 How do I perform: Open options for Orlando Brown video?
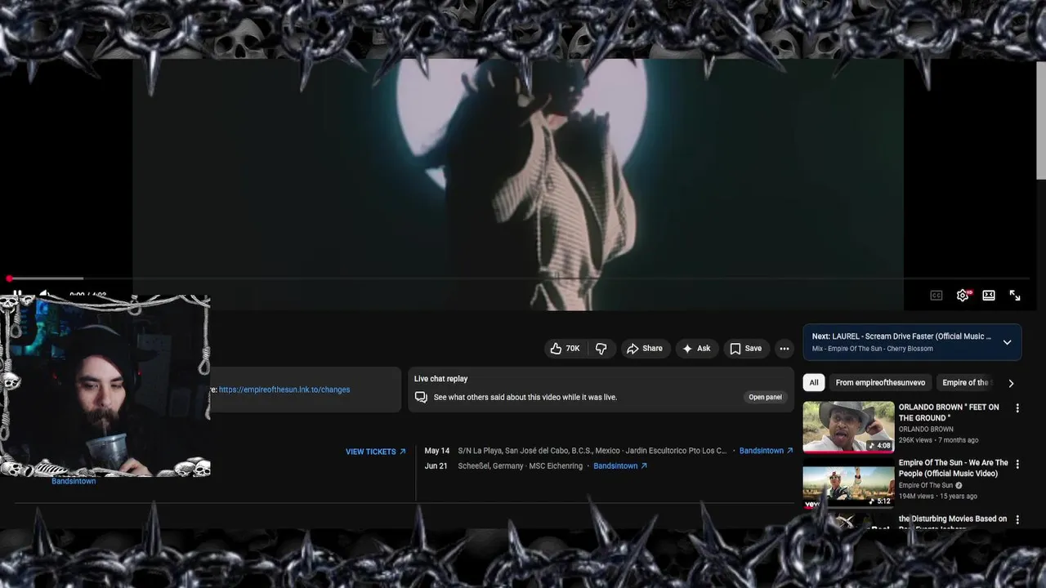tap(1017, 408)
